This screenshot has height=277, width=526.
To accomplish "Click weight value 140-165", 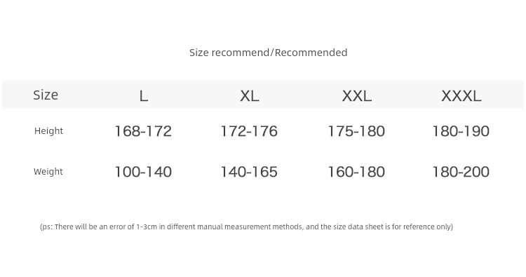I will coord(249,172).
